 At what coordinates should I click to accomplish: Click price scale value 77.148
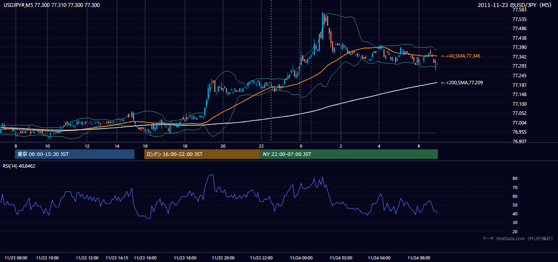click(520, 94)
